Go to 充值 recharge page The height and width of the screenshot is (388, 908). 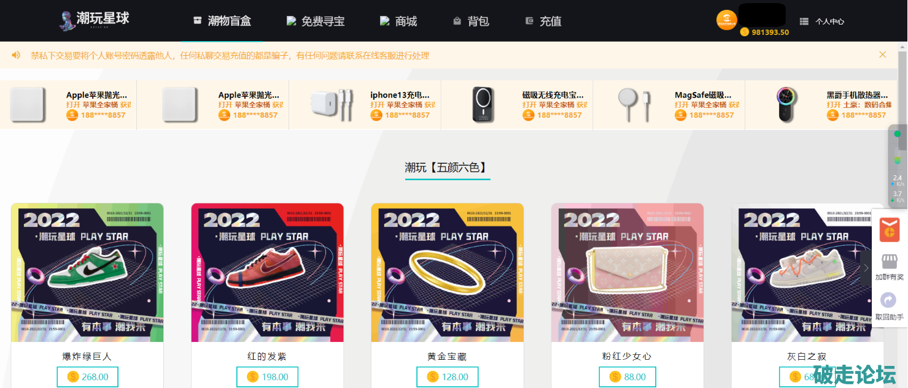[543, 21]
